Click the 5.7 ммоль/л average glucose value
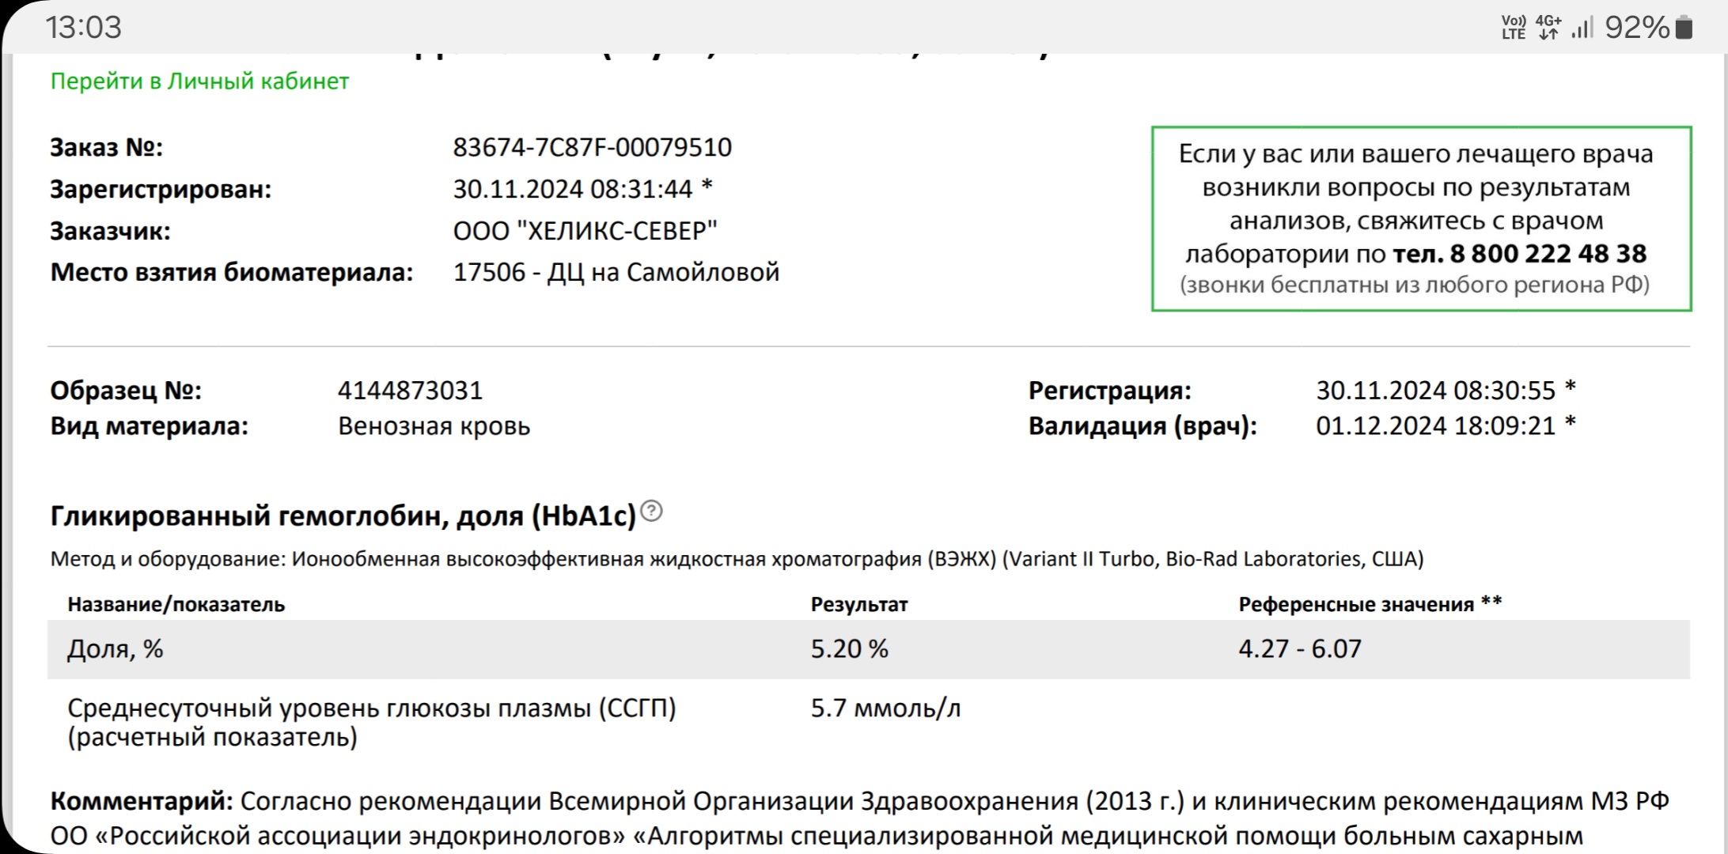 pos(885,709)
